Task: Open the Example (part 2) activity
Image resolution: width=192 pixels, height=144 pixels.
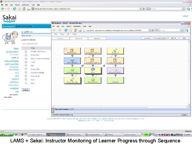Action: click(93, 61)
